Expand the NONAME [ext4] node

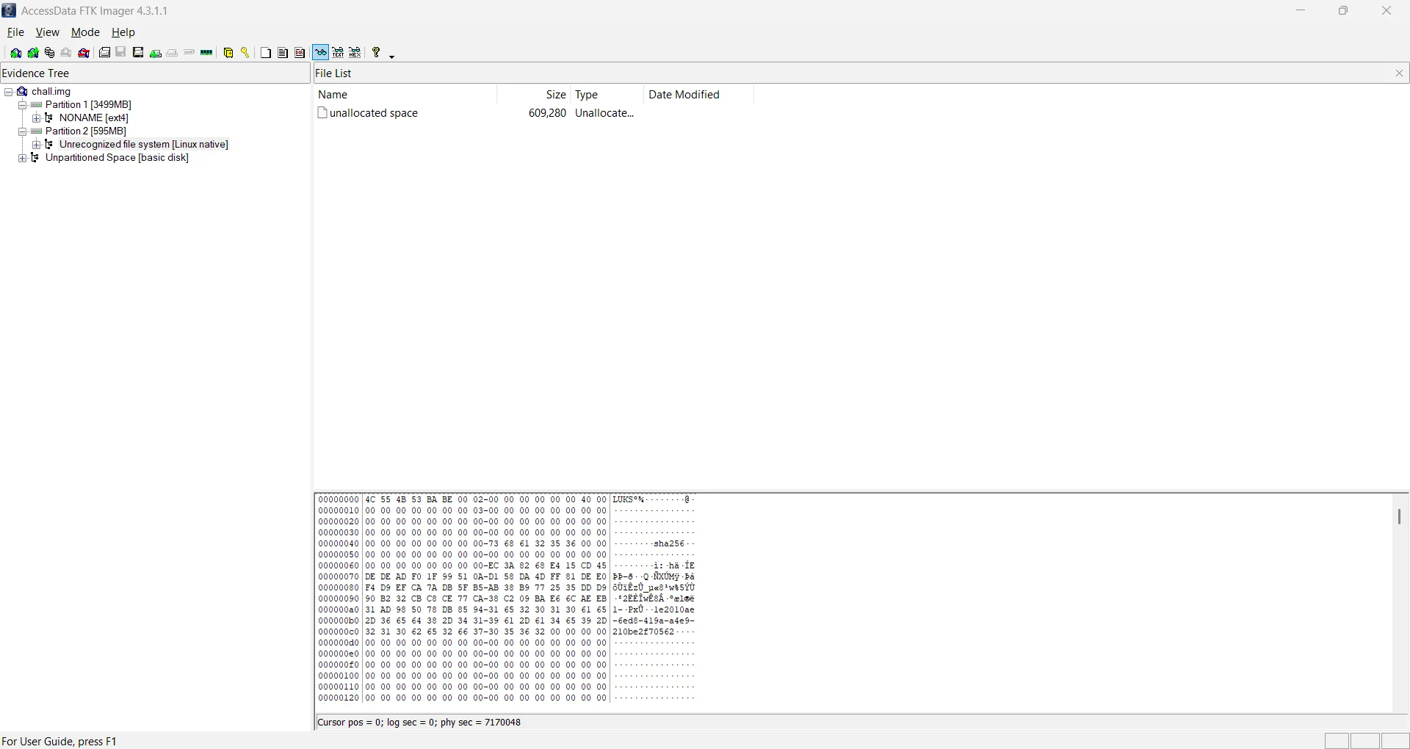[37, 118]
